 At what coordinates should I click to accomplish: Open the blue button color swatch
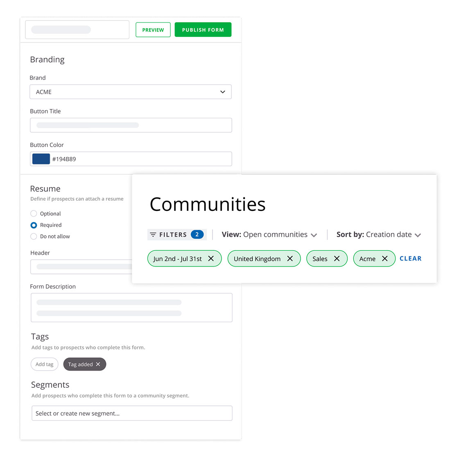click(x=41, y=159)
